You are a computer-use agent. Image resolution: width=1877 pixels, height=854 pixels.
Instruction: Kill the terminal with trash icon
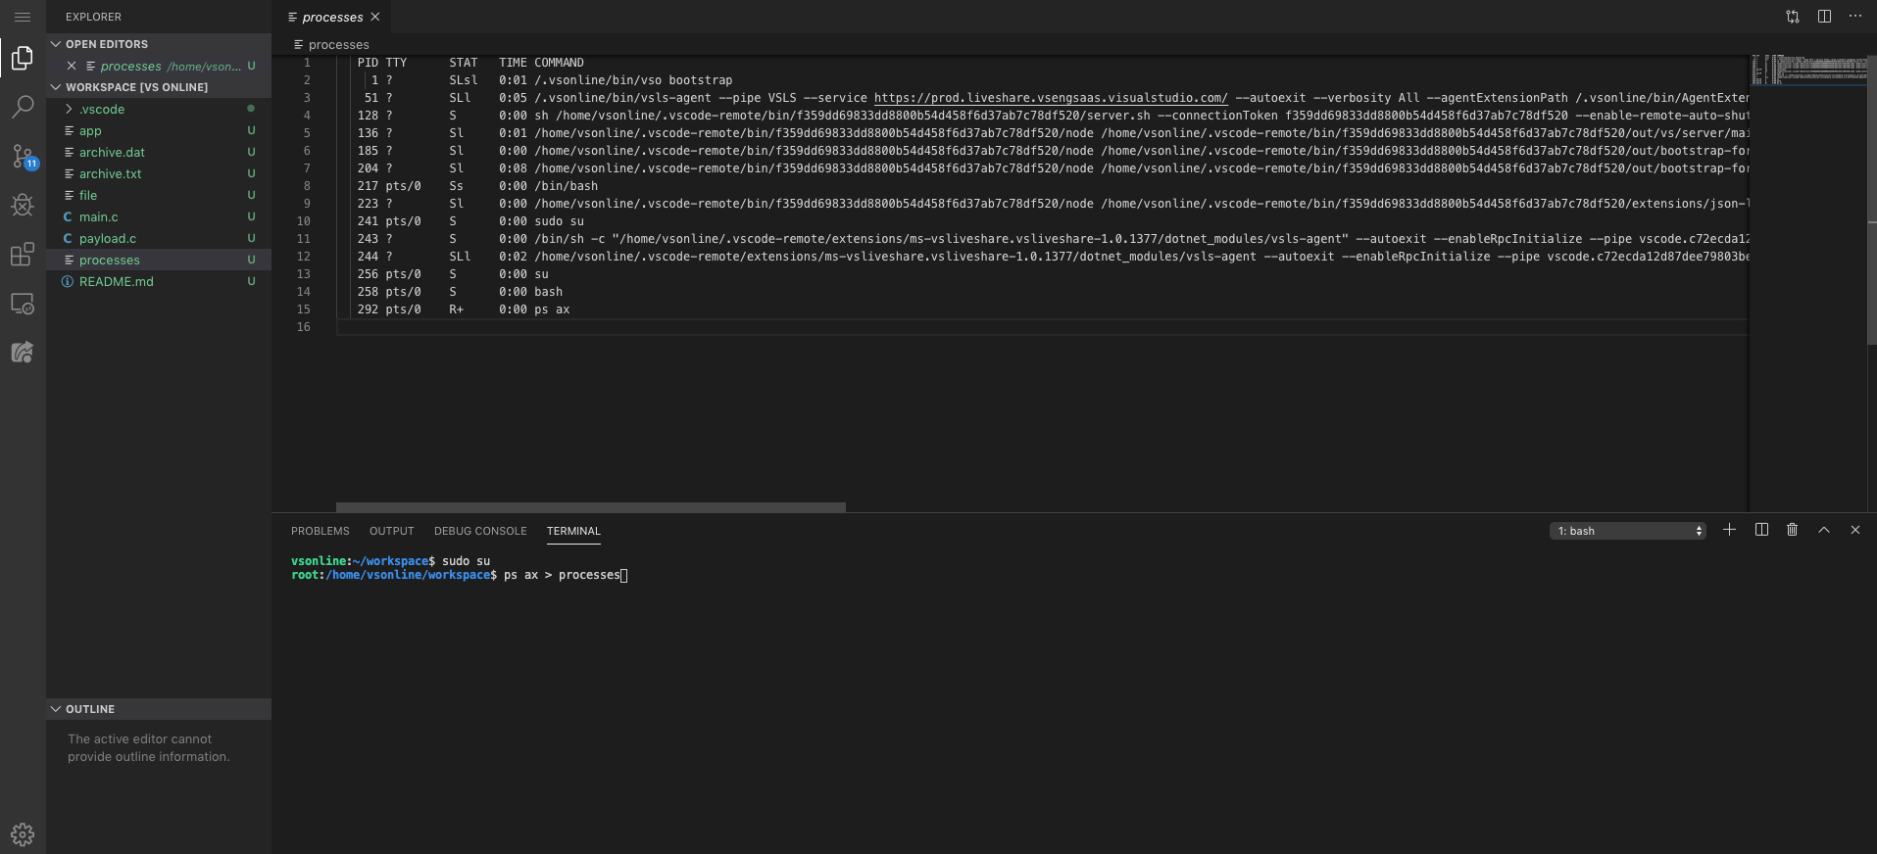coord(1792,530)
